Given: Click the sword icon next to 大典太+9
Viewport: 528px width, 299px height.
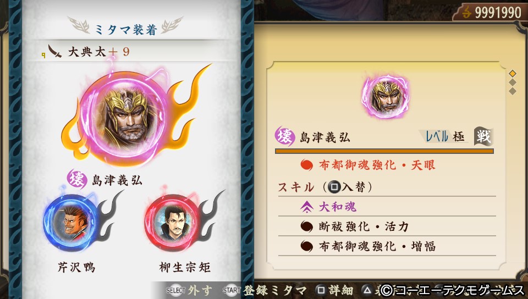Looking at the screenshot, I should tap(55, 52).
